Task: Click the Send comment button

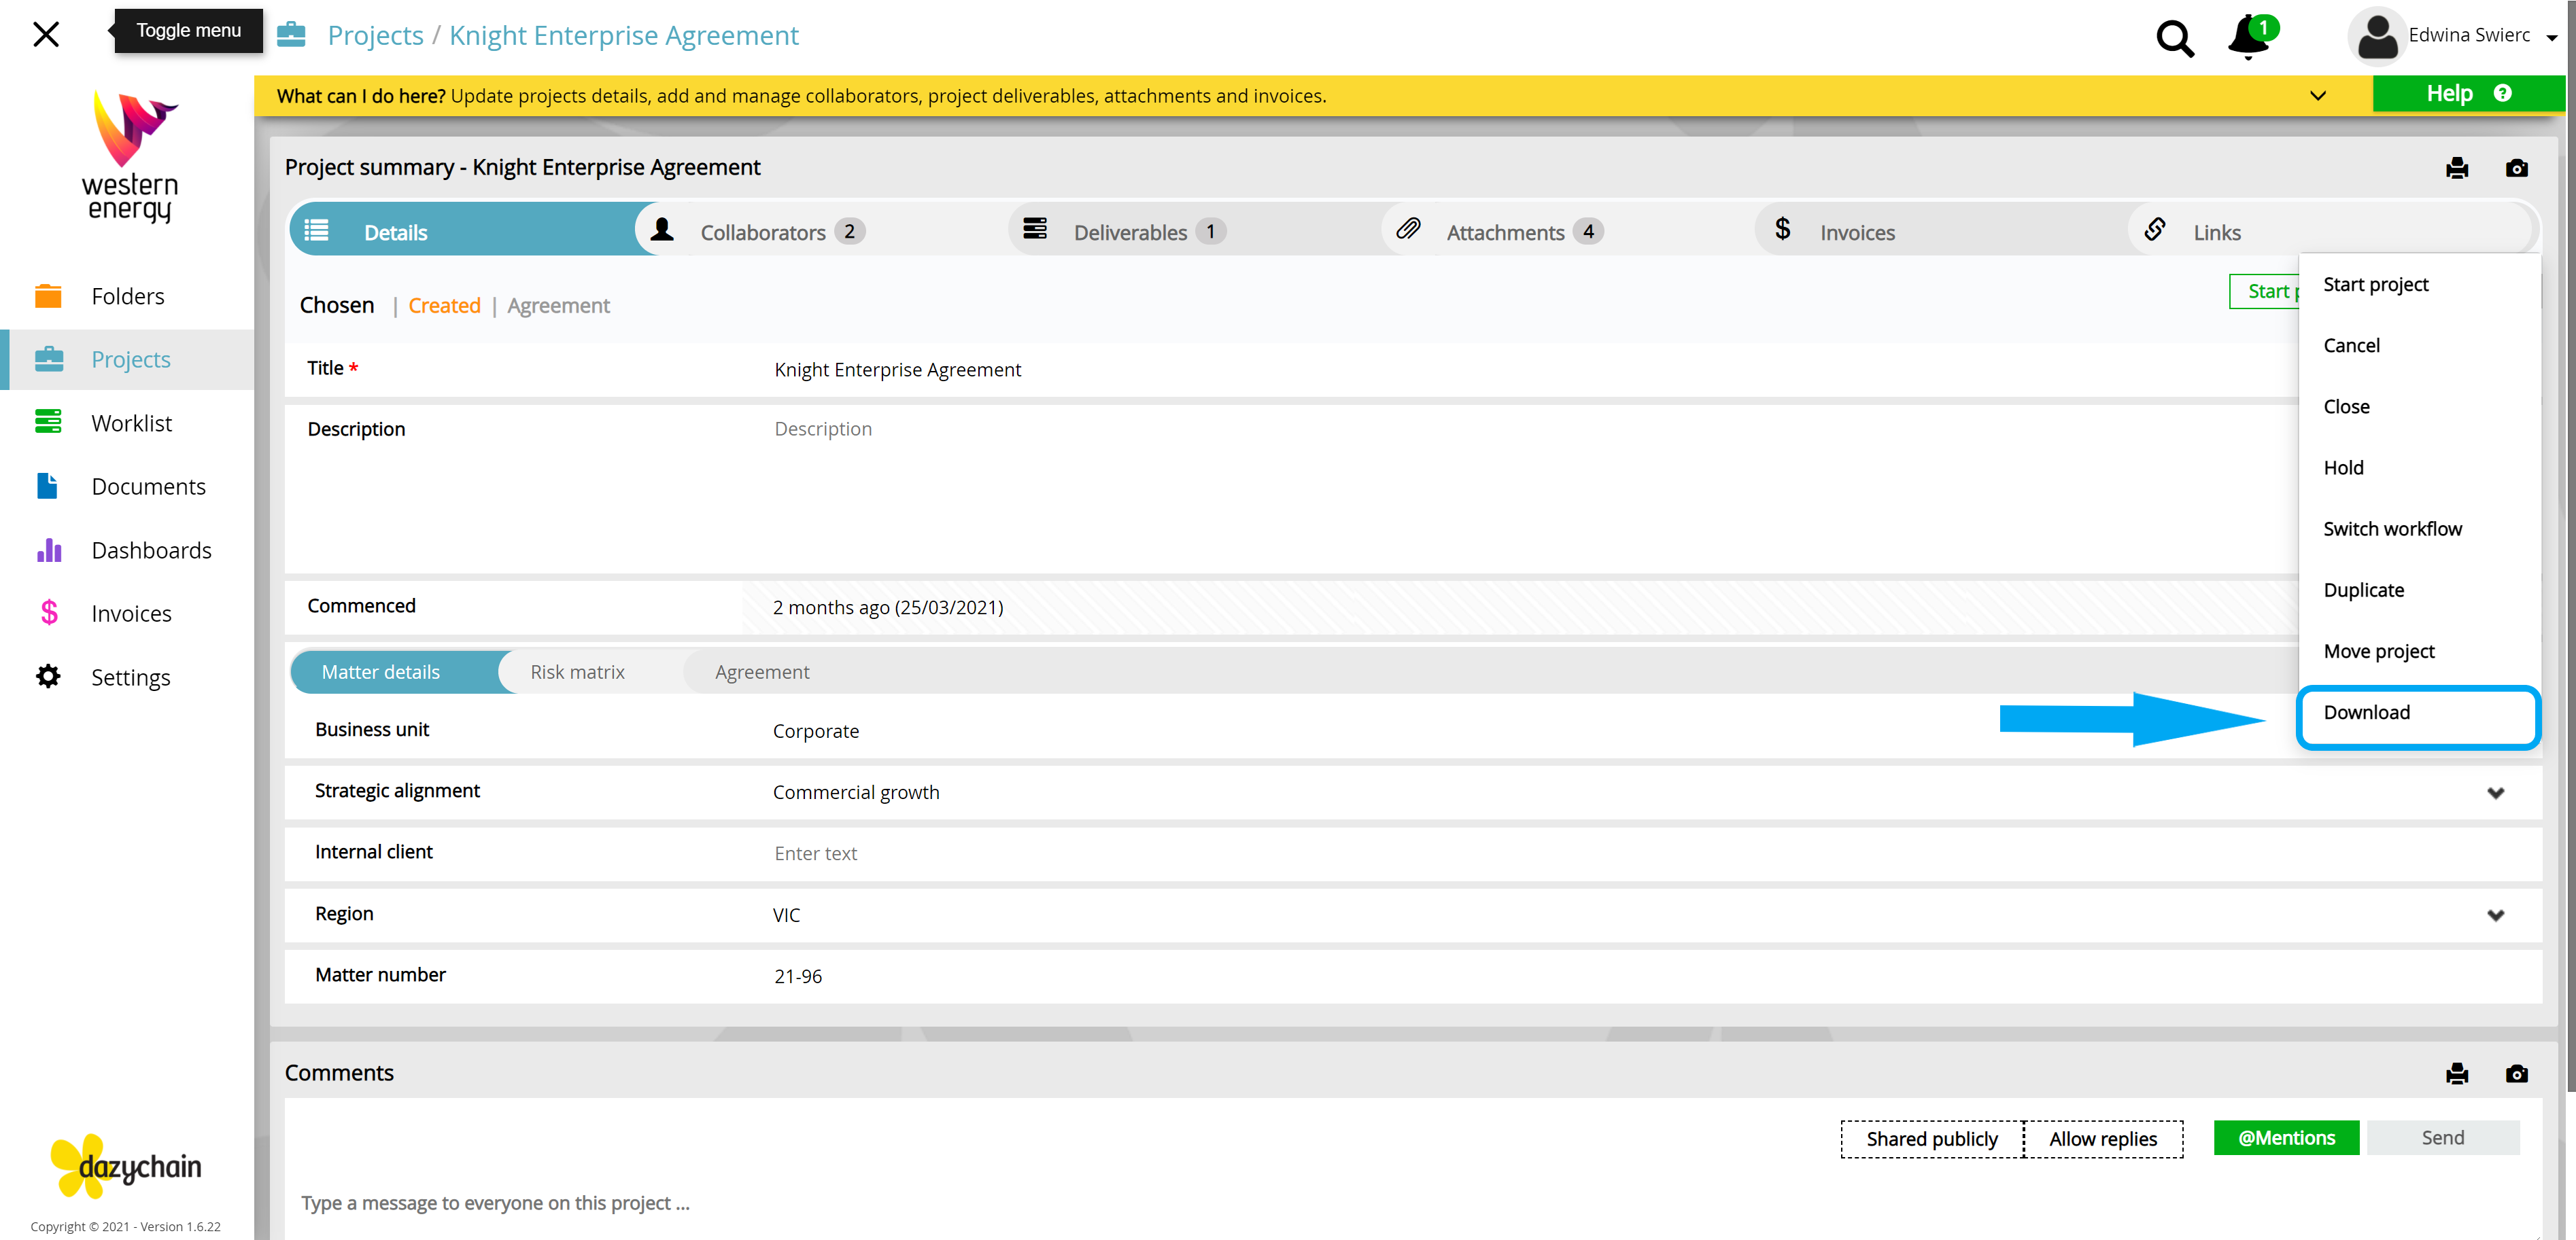Action: (2442, 1138)
